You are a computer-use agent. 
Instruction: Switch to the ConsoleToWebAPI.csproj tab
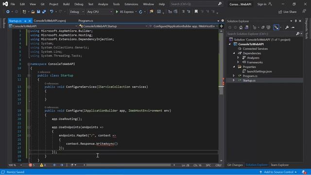50,20
